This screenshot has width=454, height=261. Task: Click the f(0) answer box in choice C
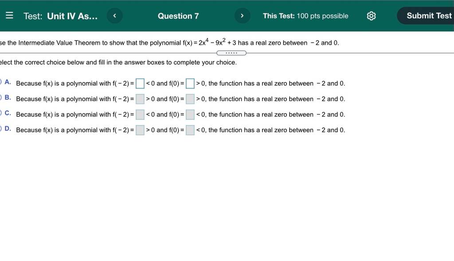click(x=190, y=115)
